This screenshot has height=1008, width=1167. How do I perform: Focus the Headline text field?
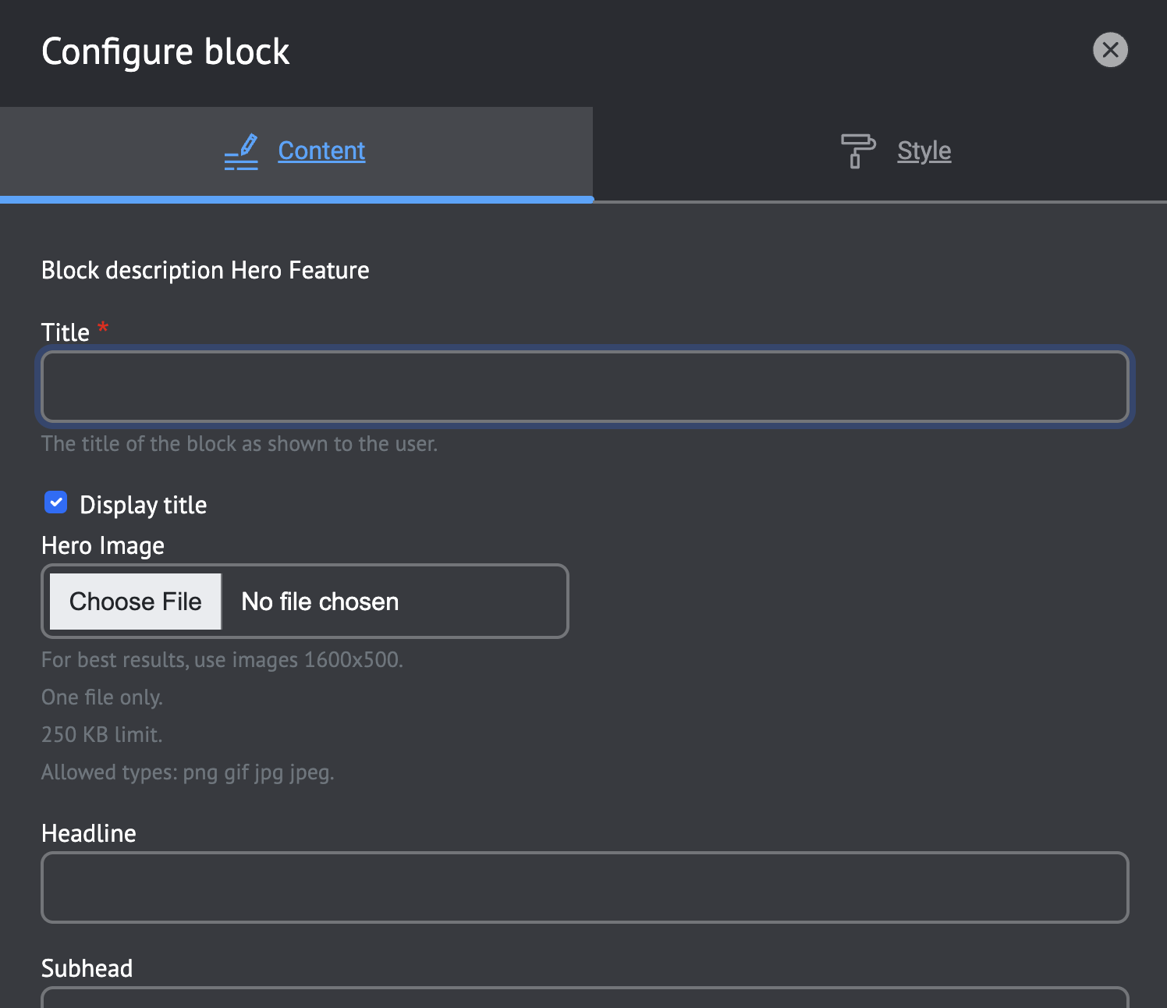(583, 887)
